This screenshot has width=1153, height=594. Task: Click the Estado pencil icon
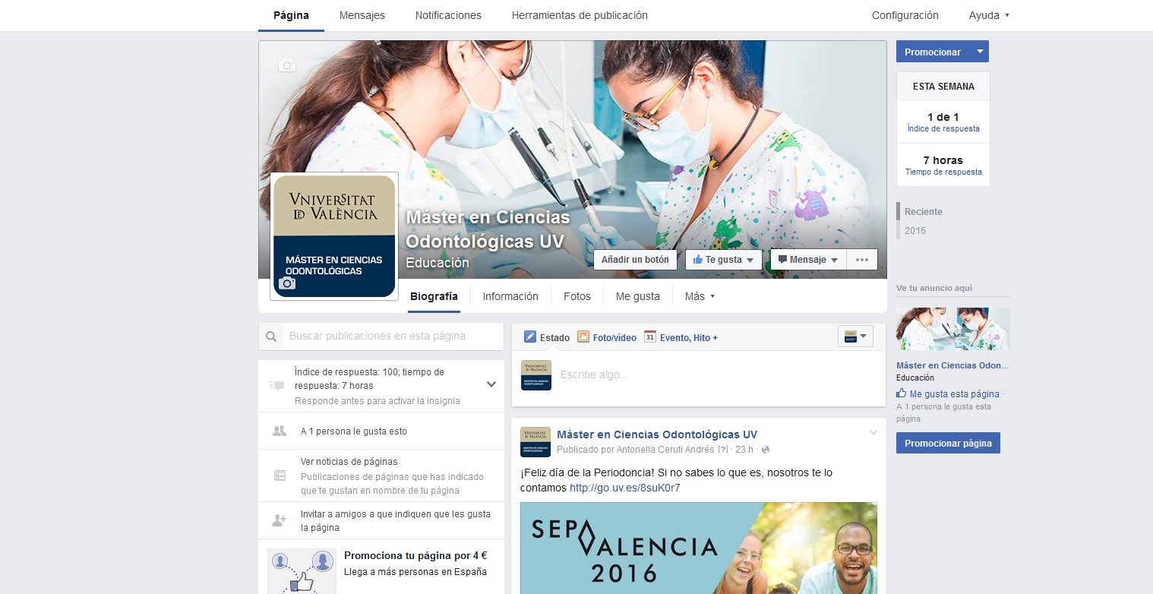tap(530, 336)
